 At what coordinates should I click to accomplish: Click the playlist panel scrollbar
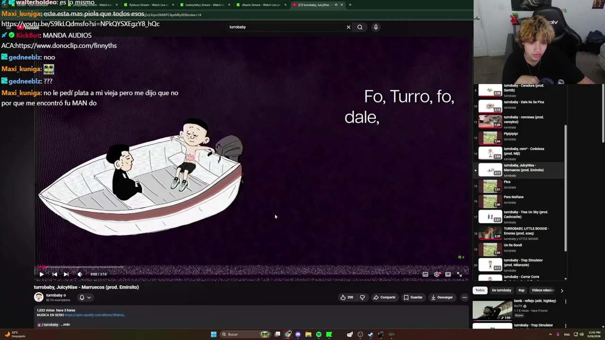coord(565,189)
